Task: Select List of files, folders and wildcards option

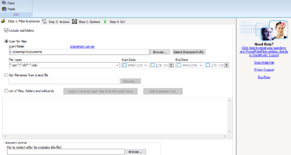Action: point(6,91)
